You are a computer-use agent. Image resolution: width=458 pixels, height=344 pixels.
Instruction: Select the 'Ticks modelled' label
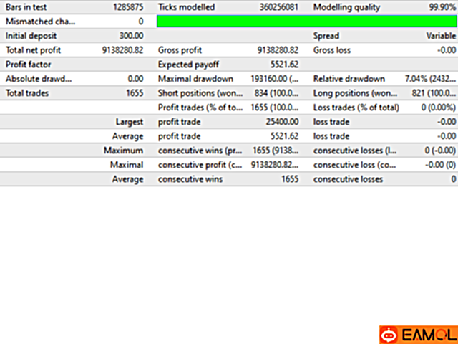(x=186, y=7)
